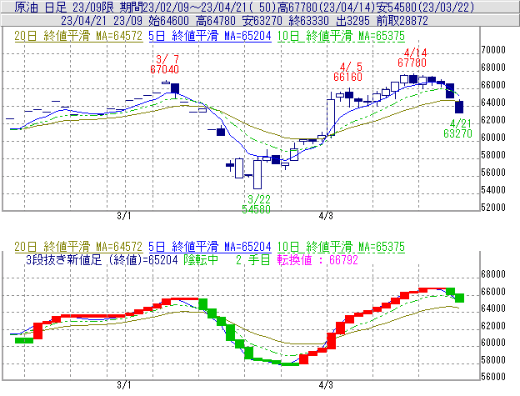Click the 4/5 66160 high label
Screen dimensions: 520x396
(x=347, y=72)
